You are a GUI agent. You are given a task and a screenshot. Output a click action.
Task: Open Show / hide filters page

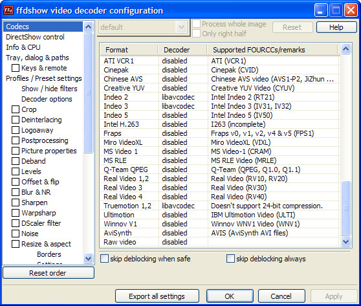click(49, 89)
